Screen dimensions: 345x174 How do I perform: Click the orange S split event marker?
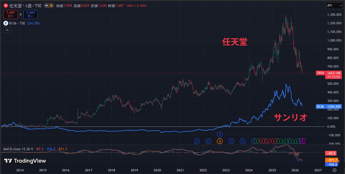click(220, 141)
